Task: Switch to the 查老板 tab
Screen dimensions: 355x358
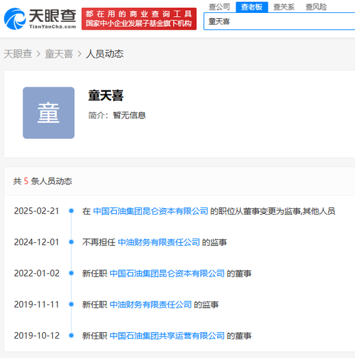Action: tap(252, 7)
